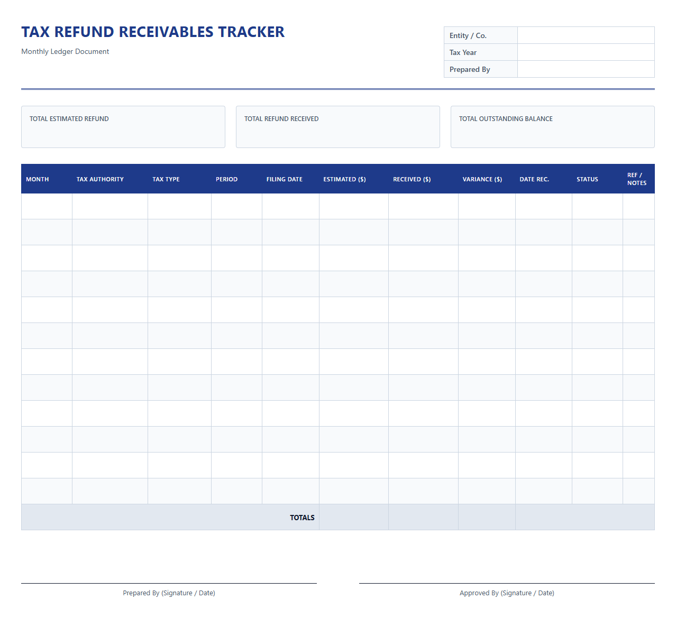The image size is (676, 618).
Task: Click the PERIOD column header
Action: click(236, 179)
